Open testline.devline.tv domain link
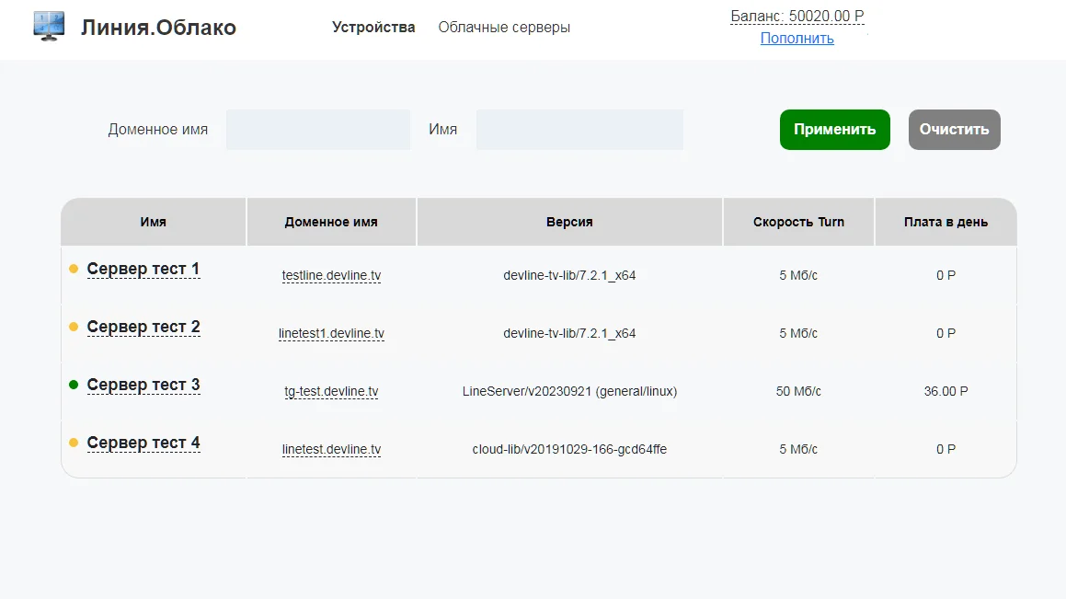This screenshot has height=599, width=1066. (x=331, y=275)
